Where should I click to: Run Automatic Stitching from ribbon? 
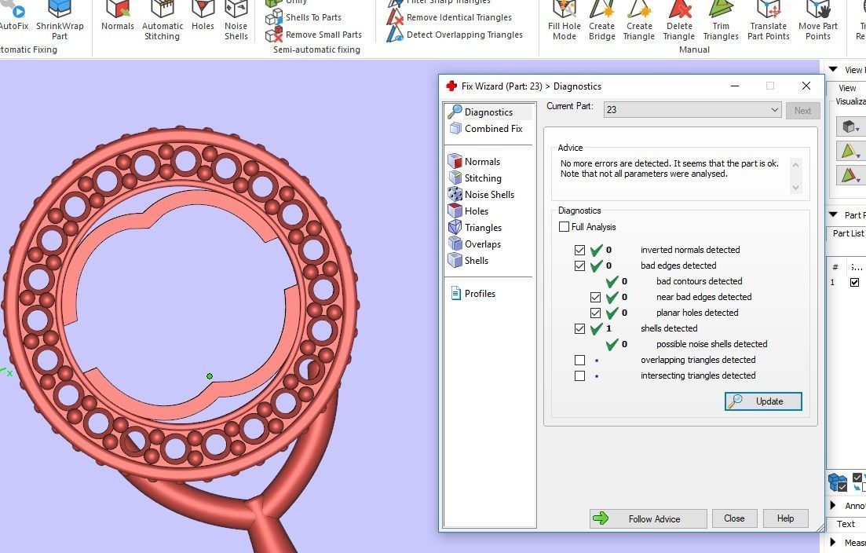point(162,20)
